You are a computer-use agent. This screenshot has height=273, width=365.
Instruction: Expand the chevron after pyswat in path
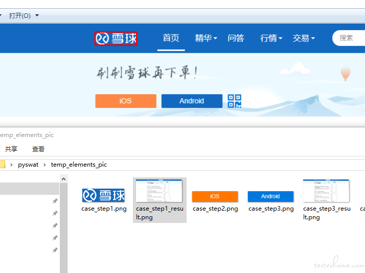point(44,165)
